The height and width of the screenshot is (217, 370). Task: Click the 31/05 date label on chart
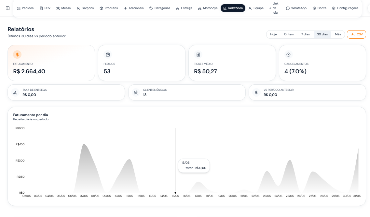pyautogui.click(x=357, y=196)
